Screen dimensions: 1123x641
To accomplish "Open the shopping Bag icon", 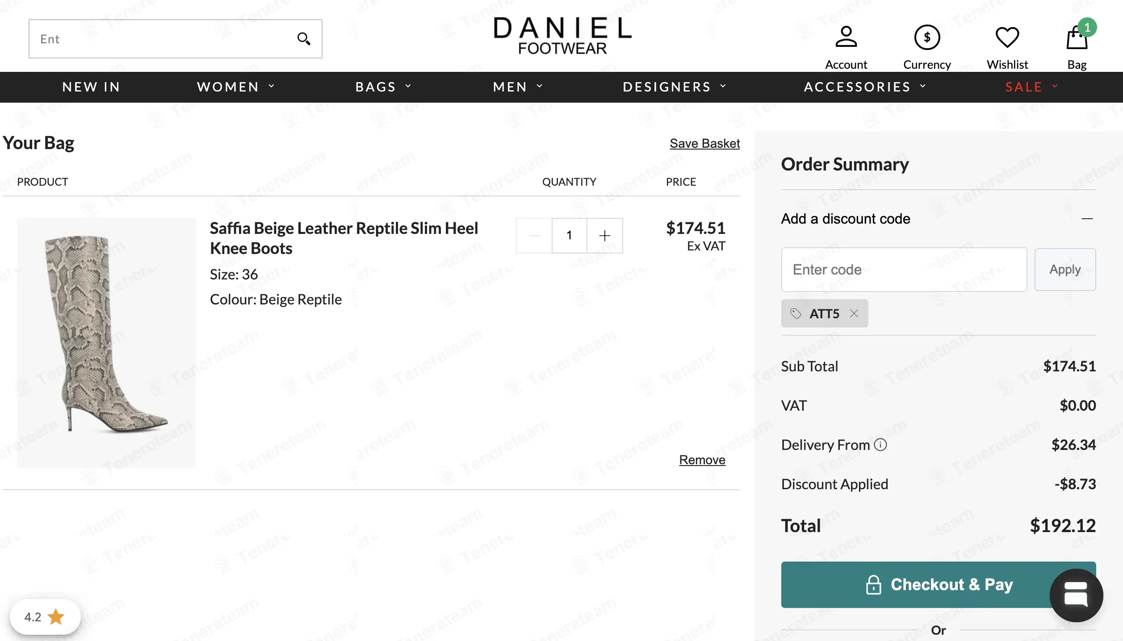I will pyautogui.click(x=1077, y=38).
